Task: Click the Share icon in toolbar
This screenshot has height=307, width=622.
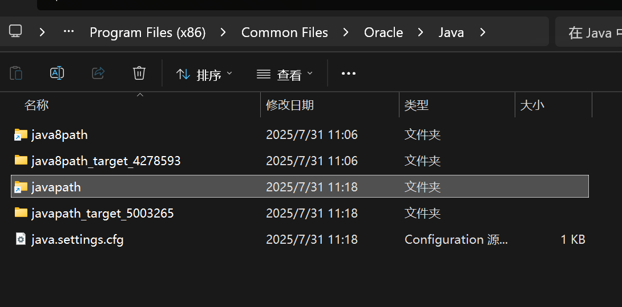Action: click(x=98, y=73)
